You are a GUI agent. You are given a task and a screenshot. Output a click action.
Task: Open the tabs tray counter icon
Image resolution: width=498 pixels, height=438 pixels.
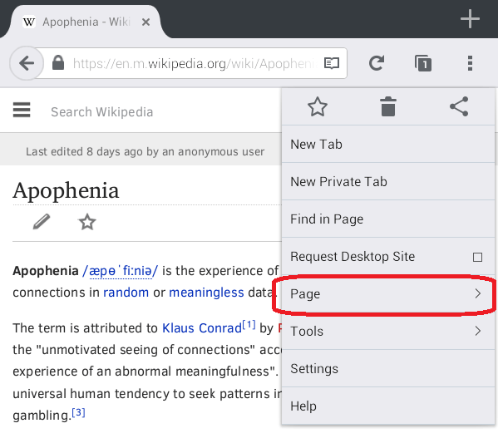423,63
